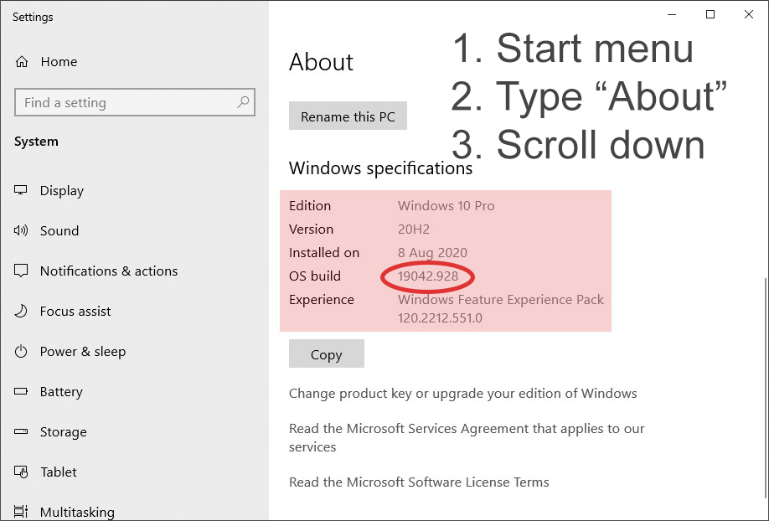Screen dimensions: 769x521
Task: Open the Notifications & actions icon
Action: point(22,271)
